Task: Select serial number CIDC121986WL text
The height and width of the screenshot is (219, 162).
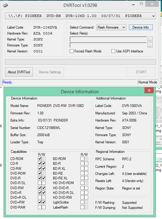Action: [49, 128]
